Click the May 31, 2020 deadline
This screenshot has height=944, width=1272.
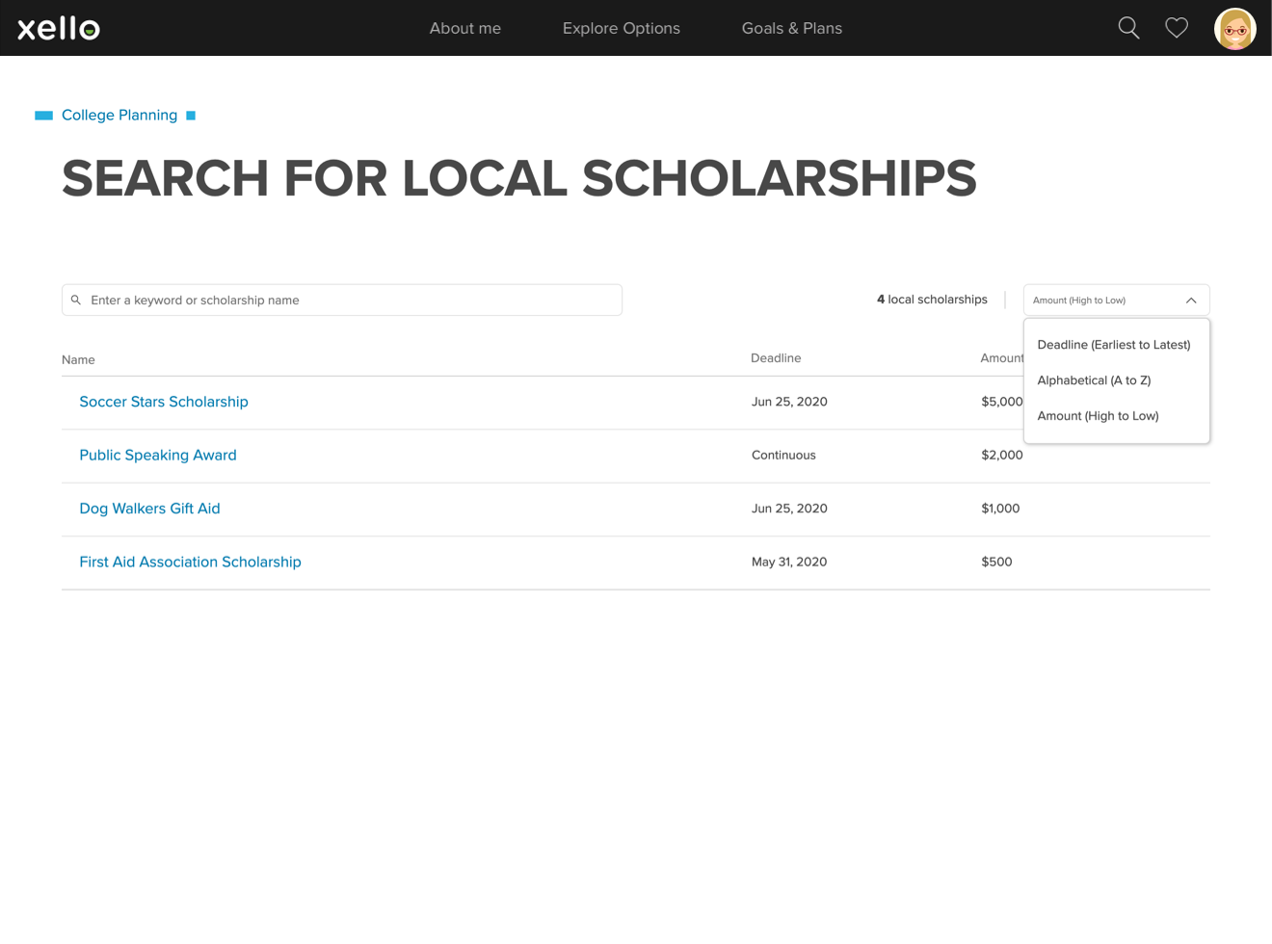pyautogui.click(x=789, y=562)
